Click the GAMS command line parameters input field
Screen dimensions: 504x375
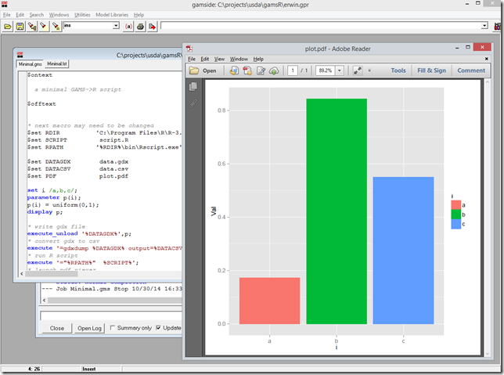click(x=321, y=26)
